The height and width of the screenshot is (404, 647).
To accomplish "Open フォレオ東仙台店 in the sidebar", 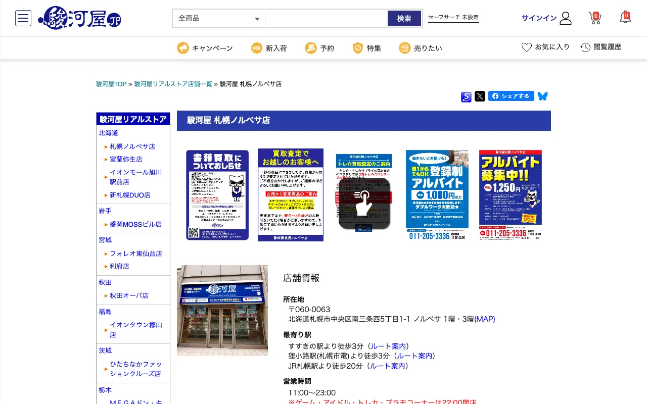I will coord(136,254).
